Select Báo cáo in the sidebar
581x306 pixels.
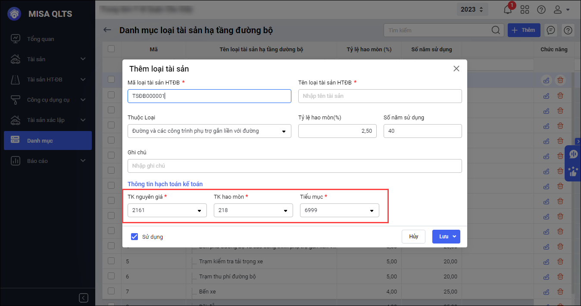37,161
